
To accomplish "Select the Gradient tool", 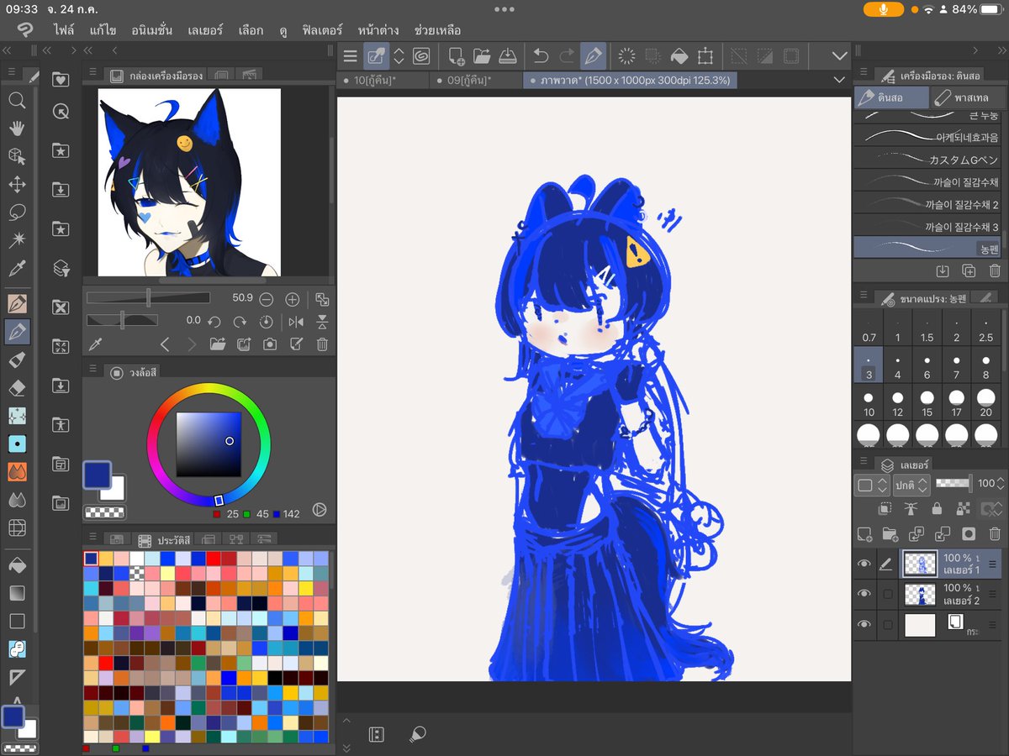I will tap(17, 593).
